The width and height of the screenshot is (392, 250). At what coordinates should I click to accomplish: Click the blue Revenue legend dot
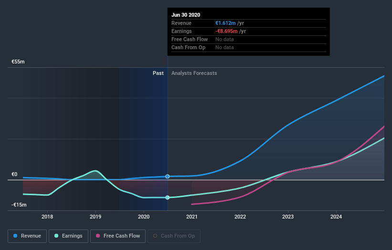coord(15,236)
